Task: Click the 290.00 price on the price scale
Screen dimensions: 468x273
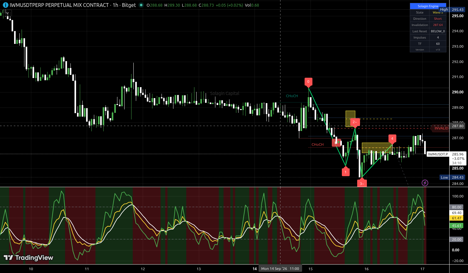Action: point(458,92)
